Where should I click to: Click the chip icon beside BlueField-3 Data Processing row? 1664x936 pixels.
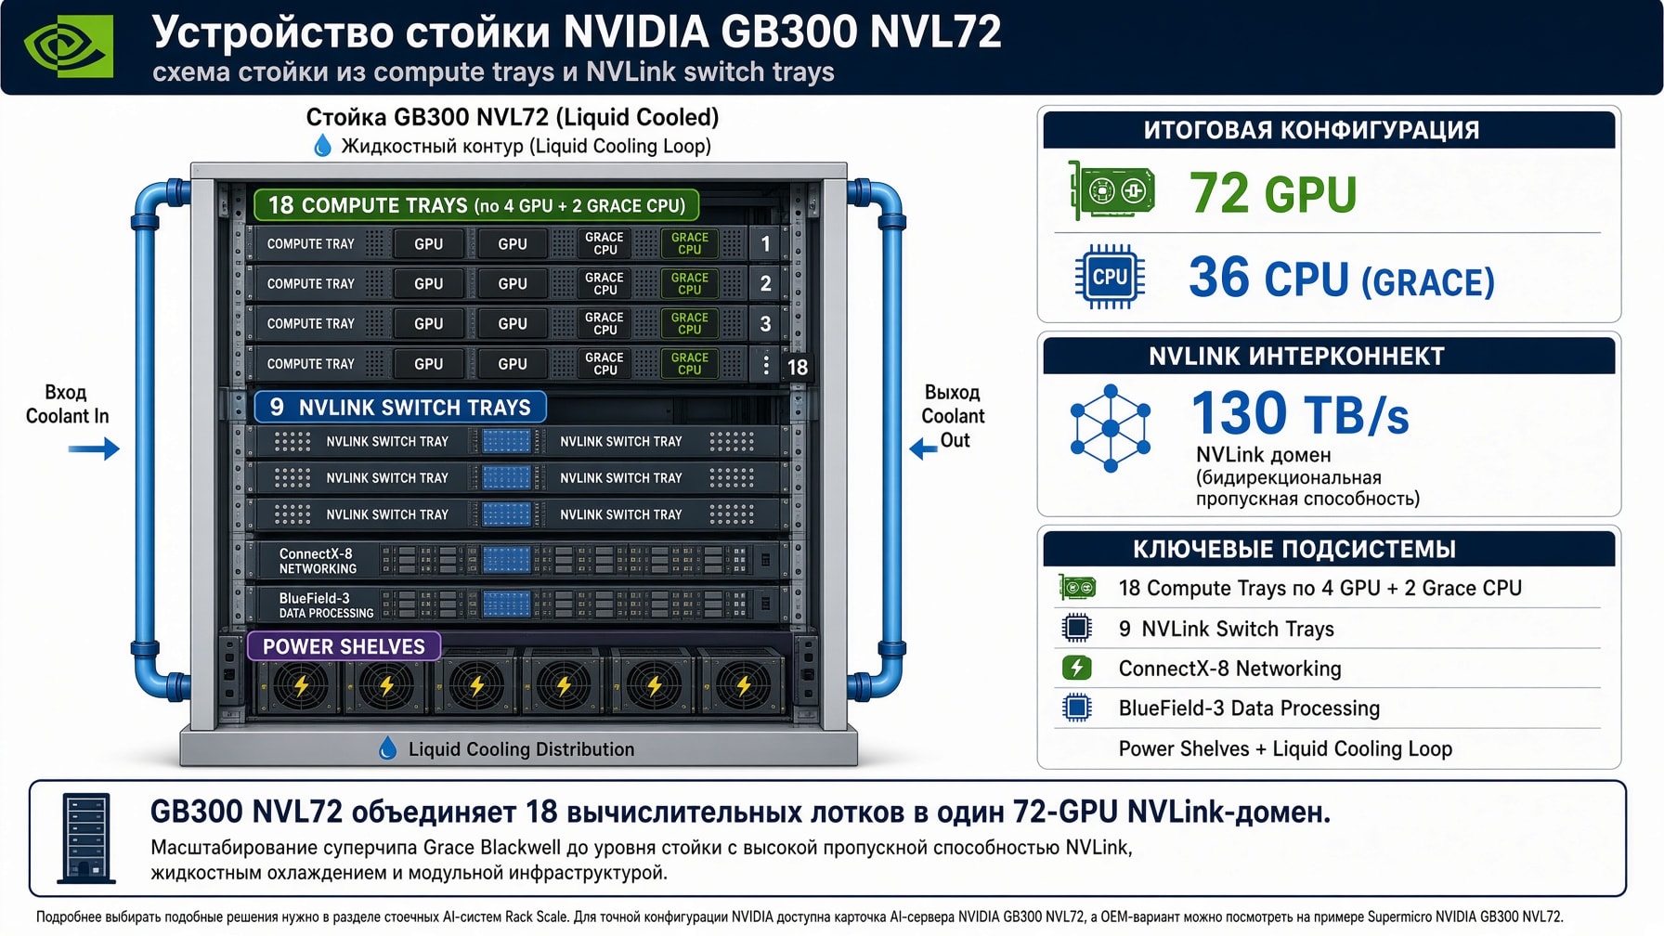(1077, 708)
